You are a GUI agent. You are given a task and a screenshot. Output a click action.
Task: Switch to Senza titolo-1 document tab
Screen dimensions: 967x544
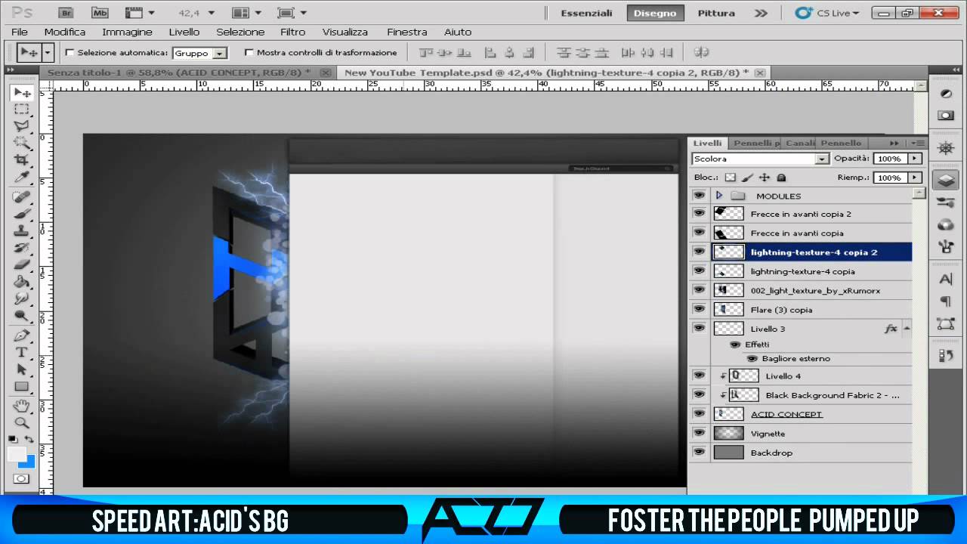click(x=178, y=73)
